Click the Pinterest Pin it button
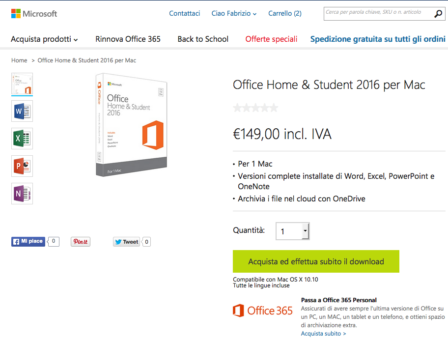The height and width of the screenshot is (339, 448). [x=81, y=242]
